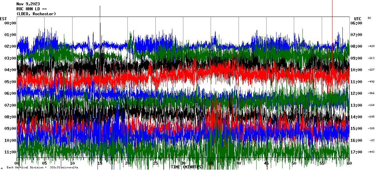Click the DC offset value '-443'

371,152
